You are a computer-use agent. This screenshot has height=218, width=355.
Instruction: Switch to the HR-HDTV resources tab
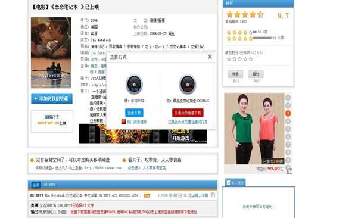click(x=49, y=185)
